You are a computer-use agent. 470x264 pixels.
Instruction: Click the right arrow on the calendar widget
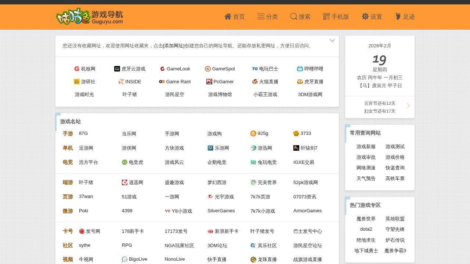coord(408,106)
